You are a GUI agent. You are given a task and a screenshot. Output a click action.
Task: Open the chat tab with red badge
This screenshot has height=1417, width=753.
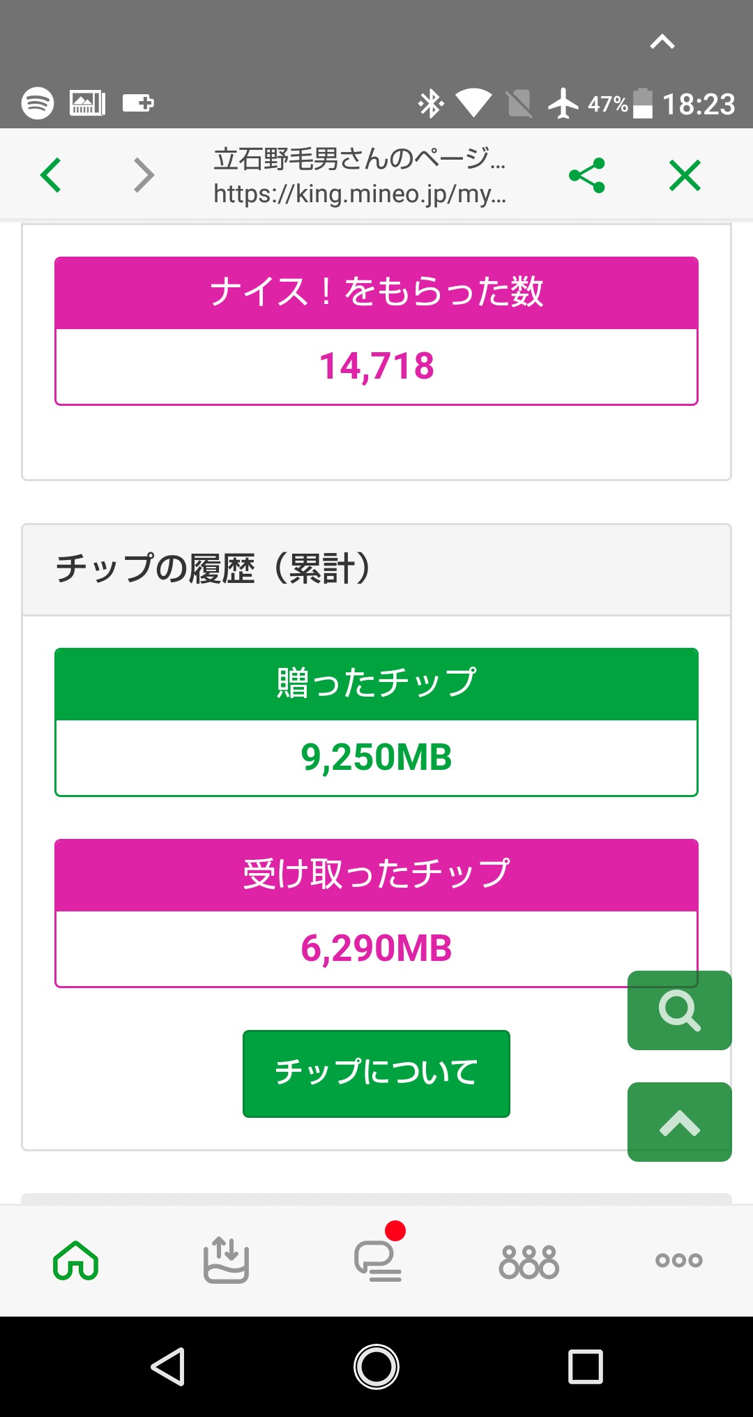point(378,1260)
